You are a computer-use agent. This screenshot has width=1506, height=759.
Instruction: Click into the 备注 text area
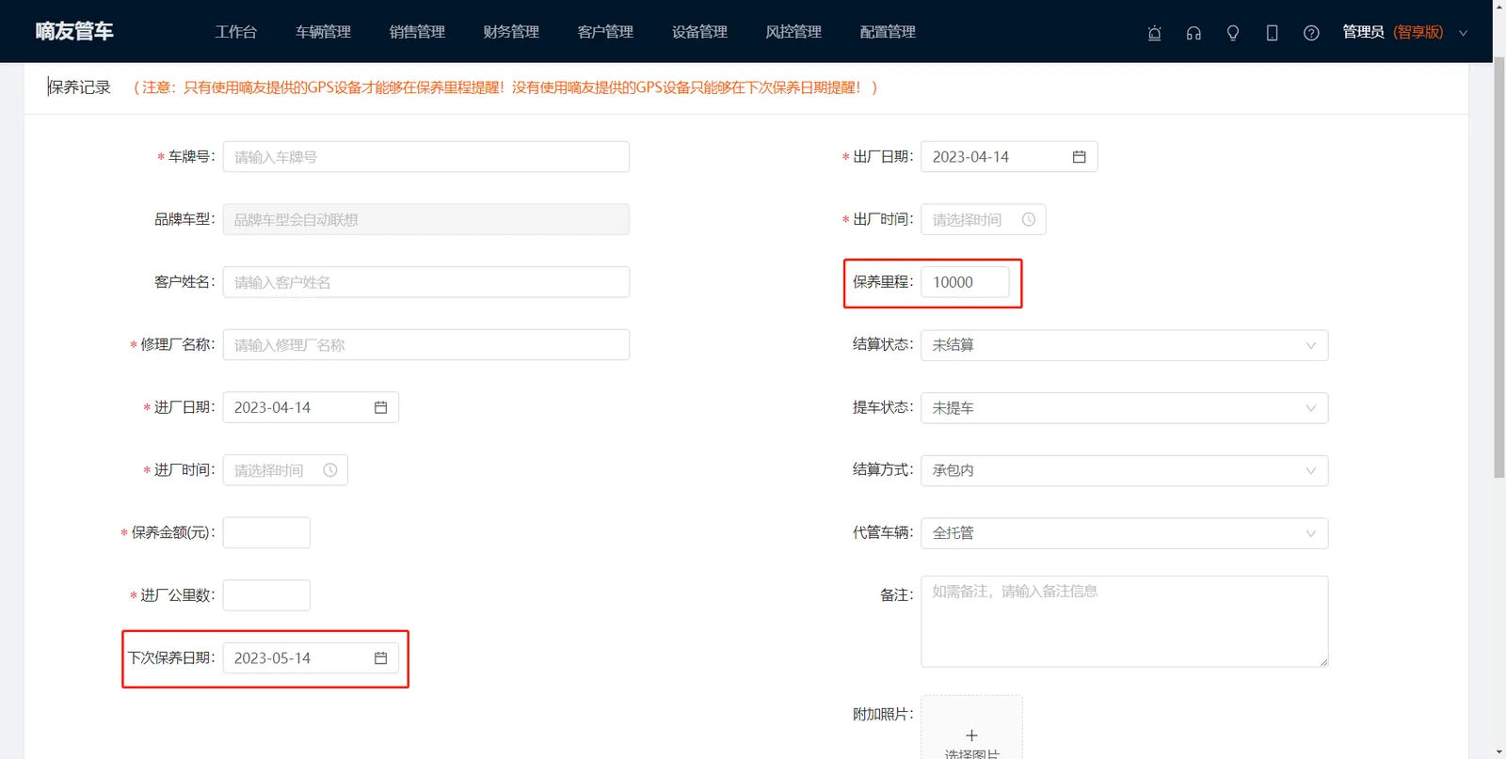coord(1124,622)
